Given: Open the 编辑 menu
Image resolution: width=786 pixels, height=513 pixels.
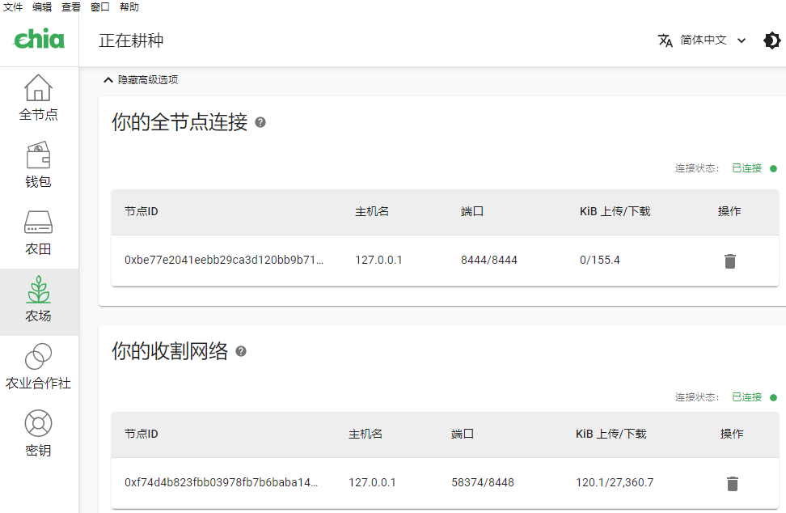Looking at the screenshot, I should [x=41, y=7].
